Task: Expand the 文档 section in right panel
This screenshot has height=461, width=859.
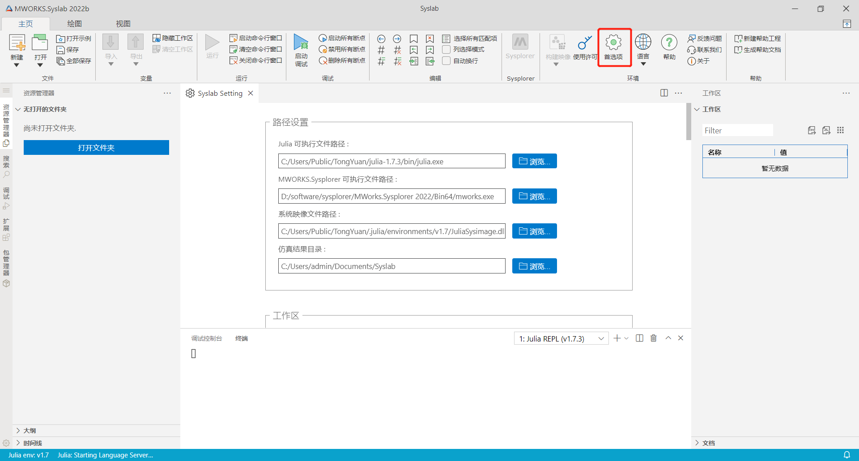Action: (x=697, y=443)
